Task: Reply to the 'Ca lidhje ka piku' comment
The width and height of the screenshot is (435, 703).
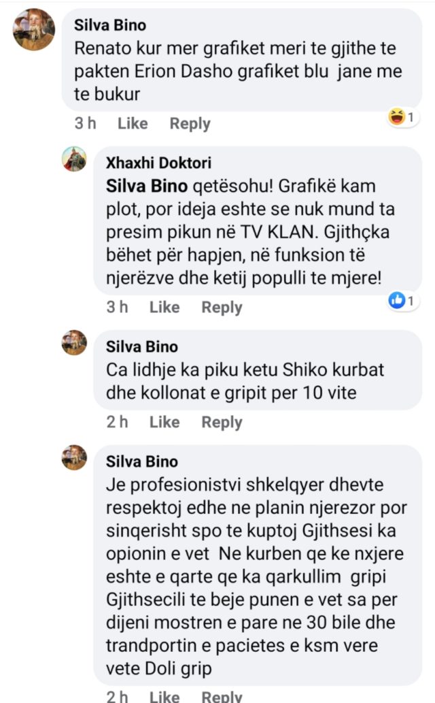Action: (222, 423)
